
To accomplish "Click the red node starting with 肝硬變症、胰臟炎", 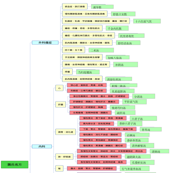I will [94, 101].
